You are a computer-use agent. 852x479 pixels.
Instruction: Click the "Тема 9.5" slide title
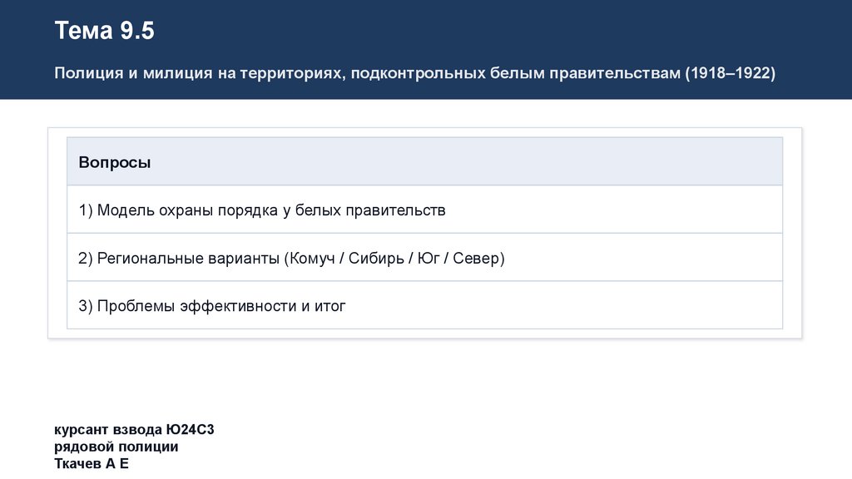[x=105, y=32]
